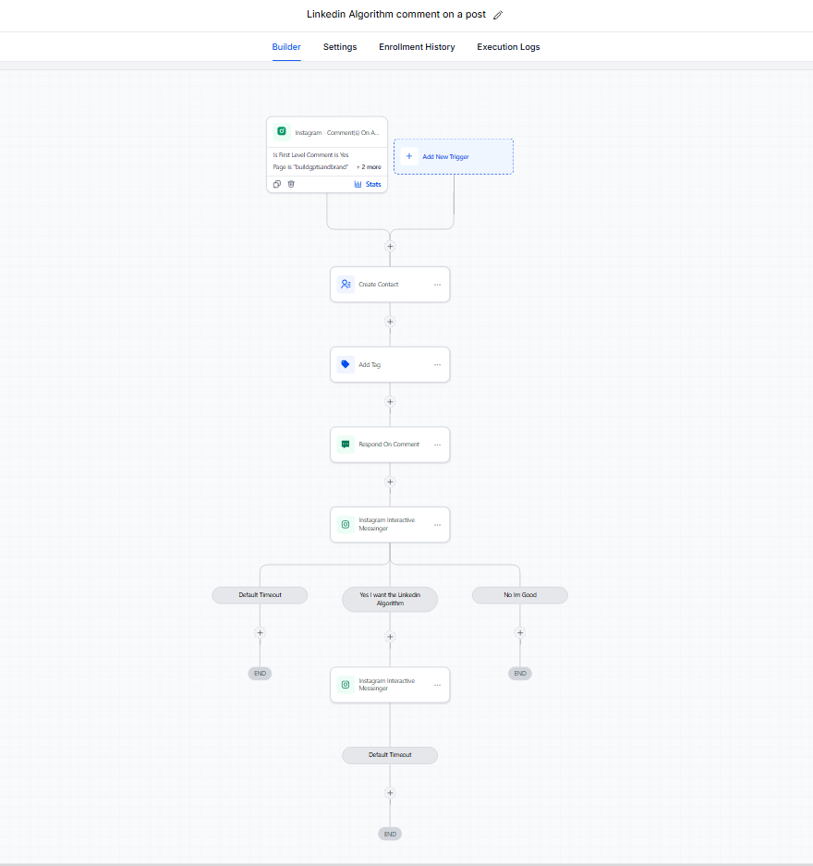Click the bottom END node
813x866 pixels.
(x=390, y=834)
